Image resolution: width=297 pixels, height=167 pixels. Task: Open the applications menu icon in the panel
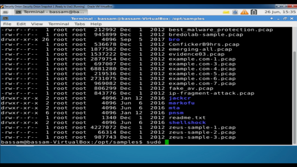[6, 12]
